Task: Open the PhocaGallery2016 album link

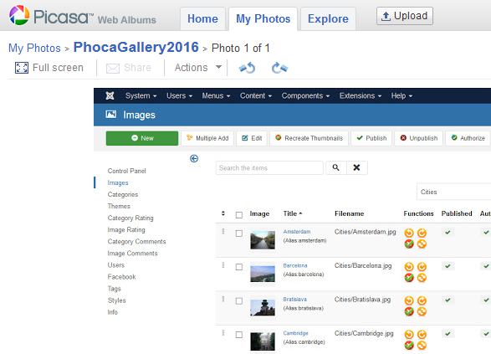Action: (136, 48)
